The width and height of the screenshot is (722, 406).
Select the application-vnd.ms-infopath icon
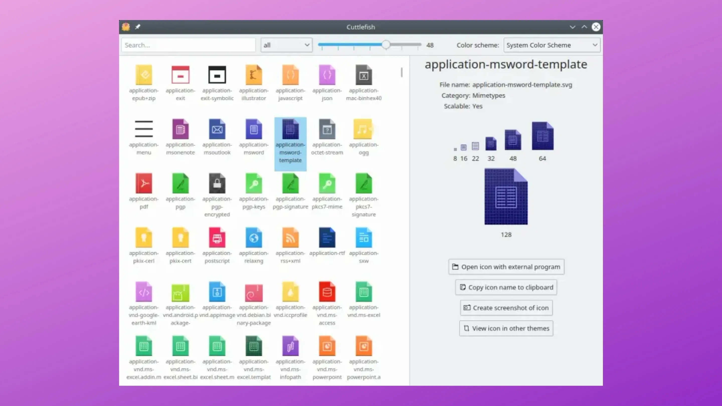pos(290,346)
